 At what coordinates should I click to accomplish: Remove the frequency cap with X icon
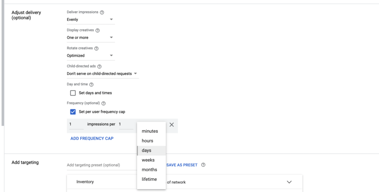click(172, 125)
